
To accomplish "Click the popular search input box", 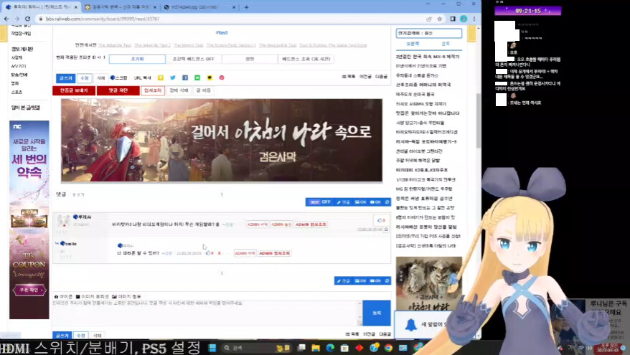I will click(428, 33).
